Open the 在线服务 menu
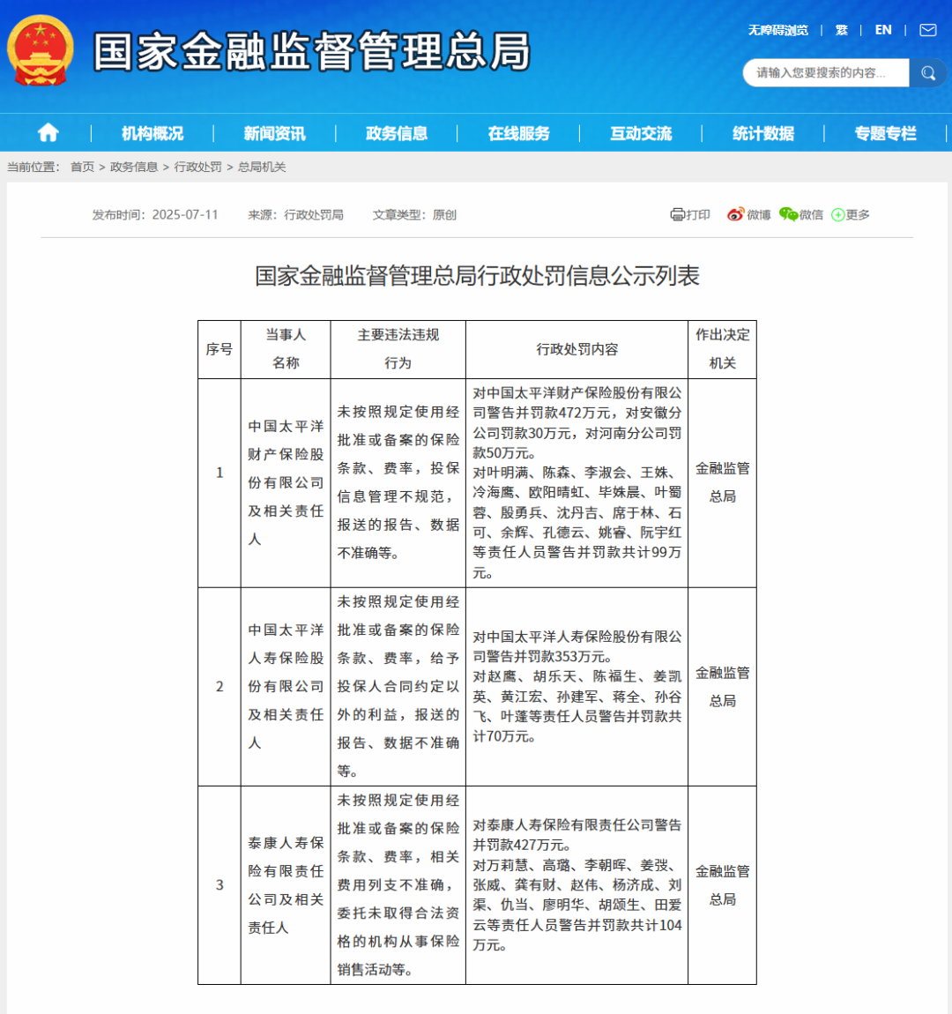The image size is (952, 1014). 518,133
